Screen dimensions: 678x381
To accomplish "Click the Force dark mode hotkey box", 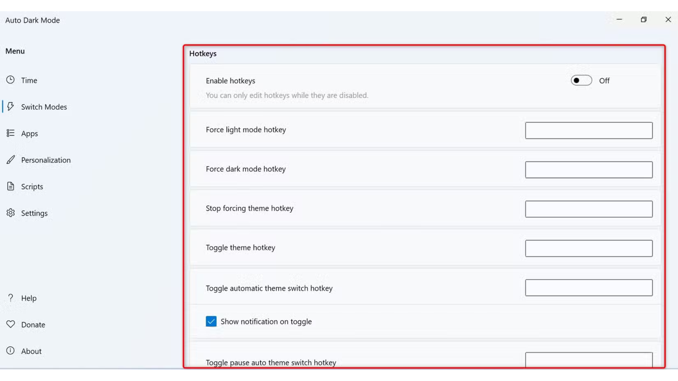I will 589,170.
